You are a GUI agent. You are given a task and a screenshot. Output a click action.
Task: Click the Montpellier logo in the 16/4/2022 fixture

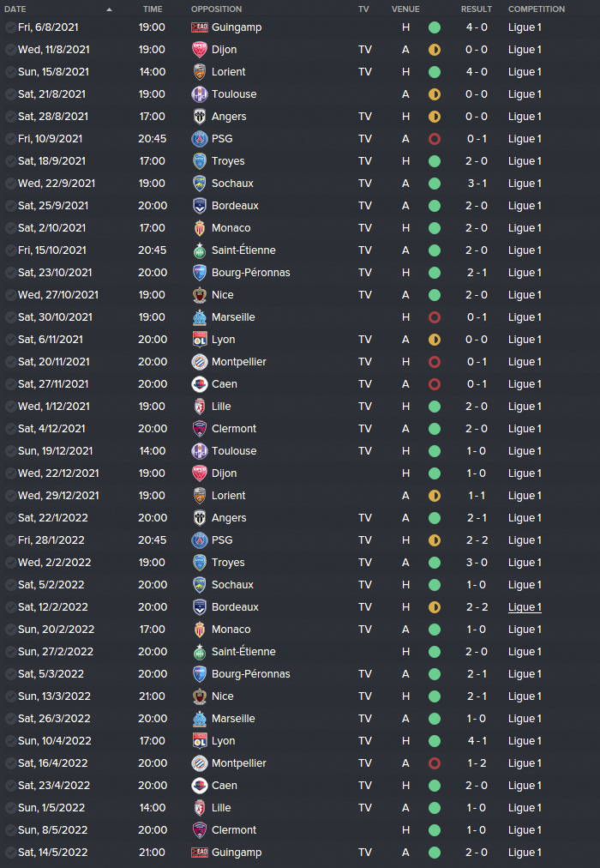(x=199, y=763)
